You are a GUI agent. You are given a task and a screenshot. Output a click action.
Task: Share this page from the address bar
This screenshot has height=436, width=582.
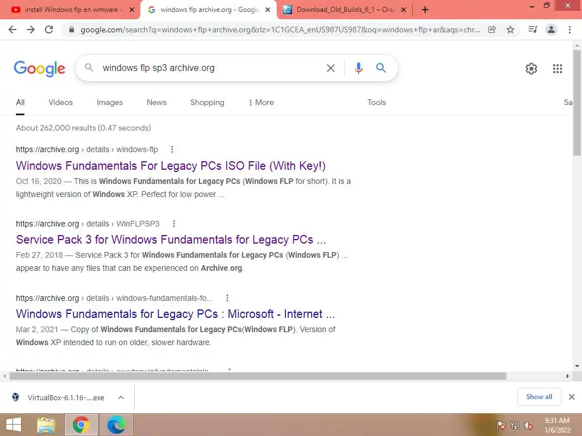click(492, 30)
